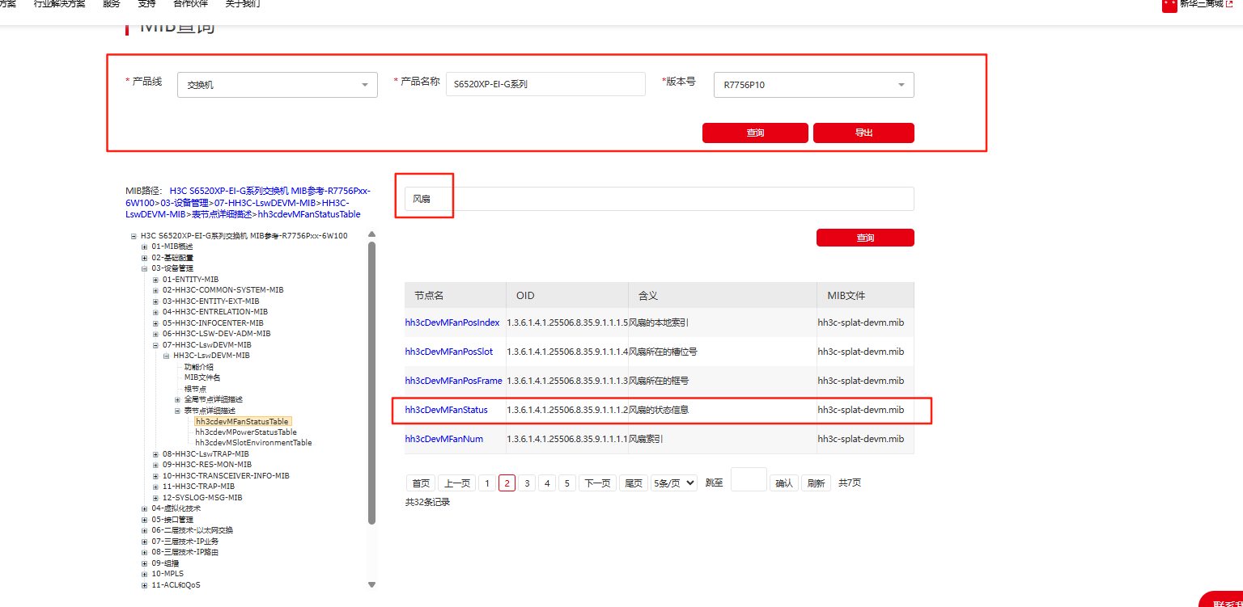The height and width of the screenshot is (607, 1243).
Task: Go to page 3 of results
Action: tap(527, 483)
